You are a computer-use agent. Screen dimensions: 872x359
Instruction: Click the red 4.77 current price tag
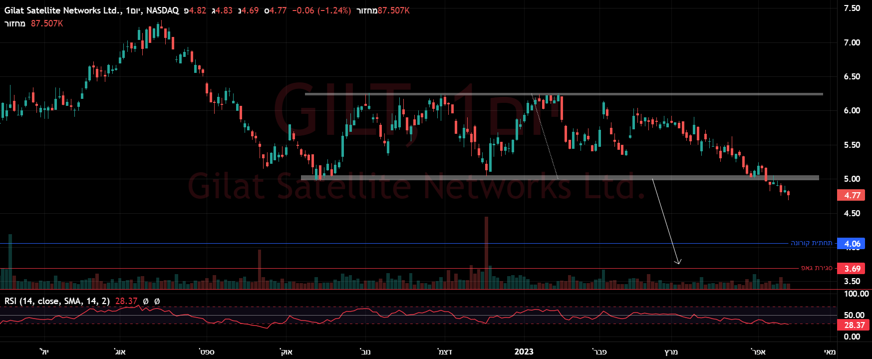click(852, 195)
